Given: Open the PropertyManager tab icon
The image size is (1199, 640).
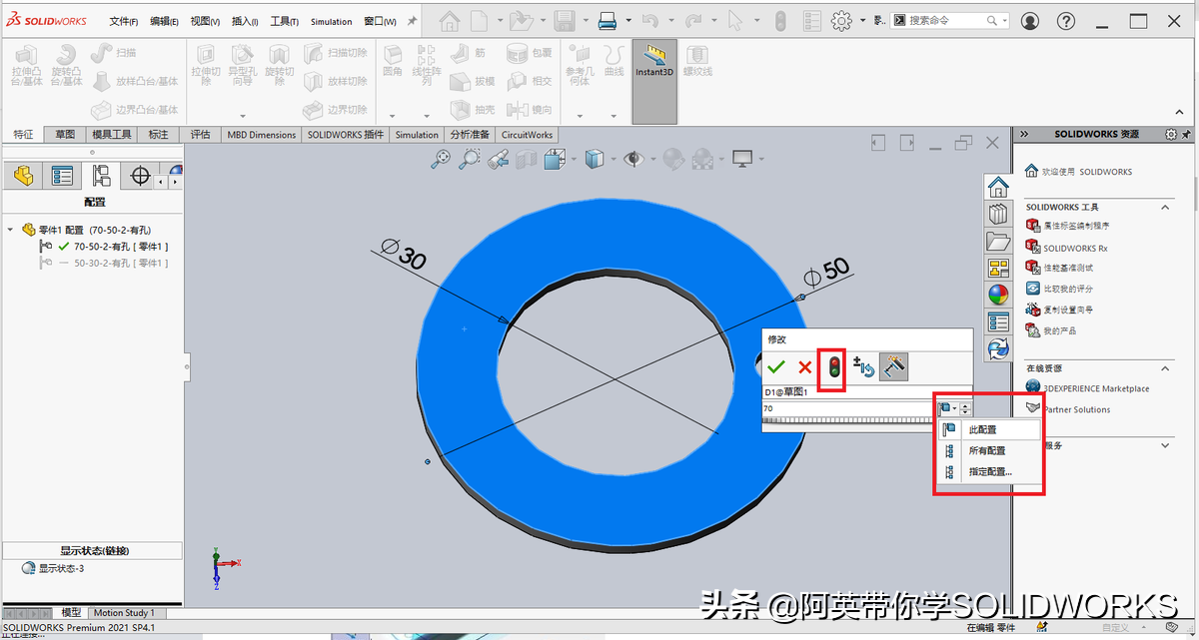Looking at the screenshot, I should tap(62, 177).
